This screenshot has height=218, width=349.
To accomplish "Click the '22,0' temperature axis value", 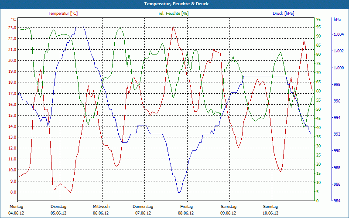I will [12, 39].
